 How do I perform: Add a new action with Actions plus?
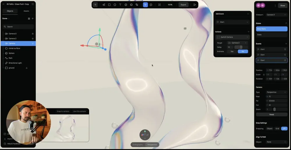[249, 32]
